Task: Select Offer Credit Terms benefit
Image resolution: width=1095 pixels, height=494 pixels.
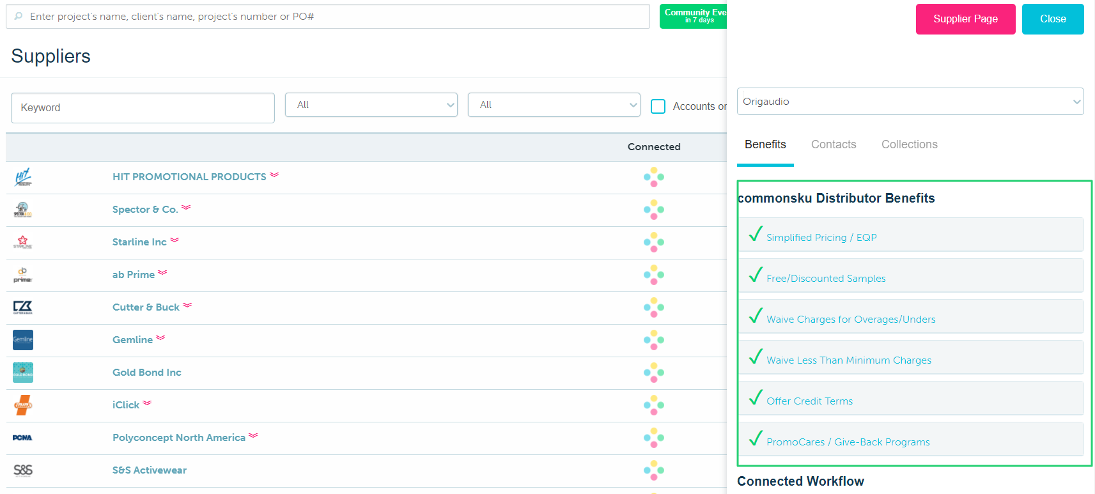Action: [911, 398]
